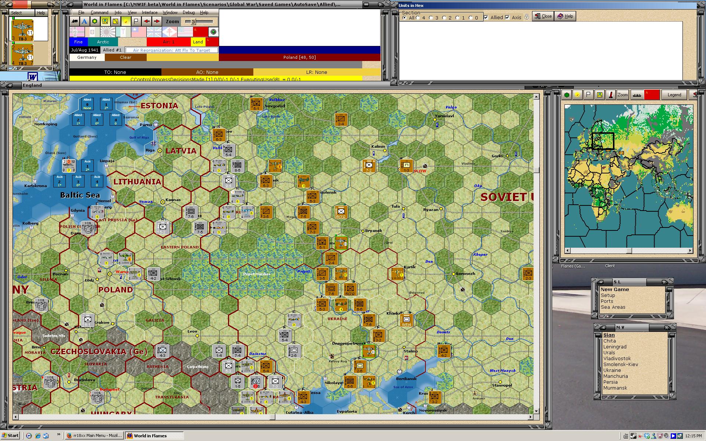This screenshot has height=441, width=706.
Task: Click the sun icon above global map
Action: coord(578,95)
